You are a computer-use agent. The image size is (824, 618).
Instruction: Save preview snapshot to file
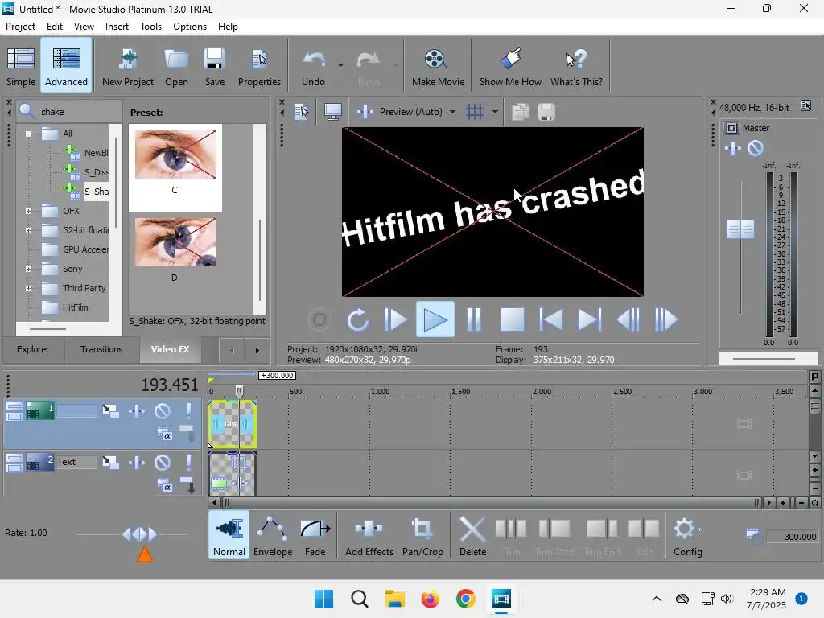546,112
